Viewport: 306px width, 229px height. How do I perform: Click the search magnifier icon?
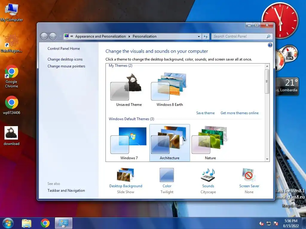(x=268, y=36)
